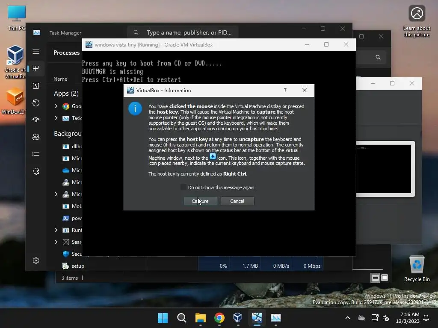Open clock and date flyout
This screenshot has width=438, height=328.
(408, 318)
